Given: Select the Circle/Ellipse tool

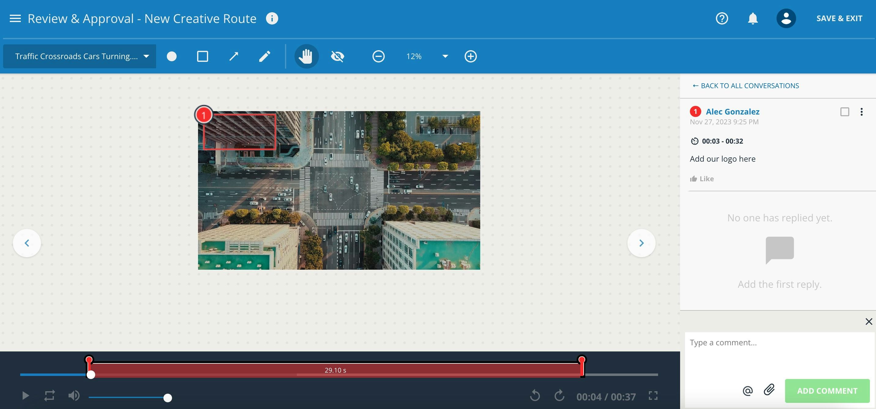Looking at the screenshot, I should [x=171, y=56].
